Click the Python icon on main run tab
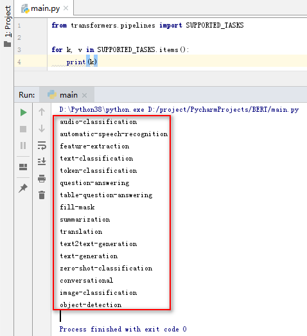The width and height of the screenshot is (307, 336). coord(52,94)
